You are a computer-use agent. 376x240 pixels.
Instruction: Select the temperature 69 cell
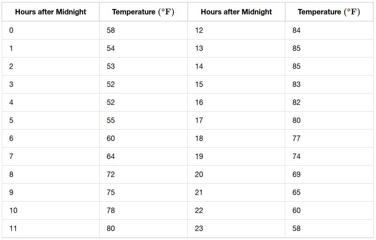(329, 174)
